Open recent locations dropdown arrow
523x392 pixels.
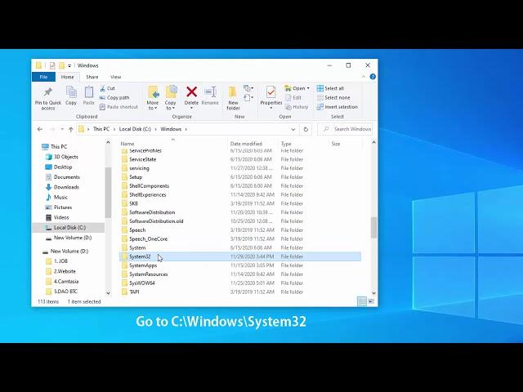coord(62,129)
